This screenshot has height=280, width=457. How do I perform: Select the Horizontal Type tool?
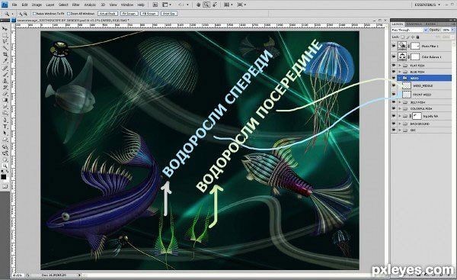(x=5, y=126)
